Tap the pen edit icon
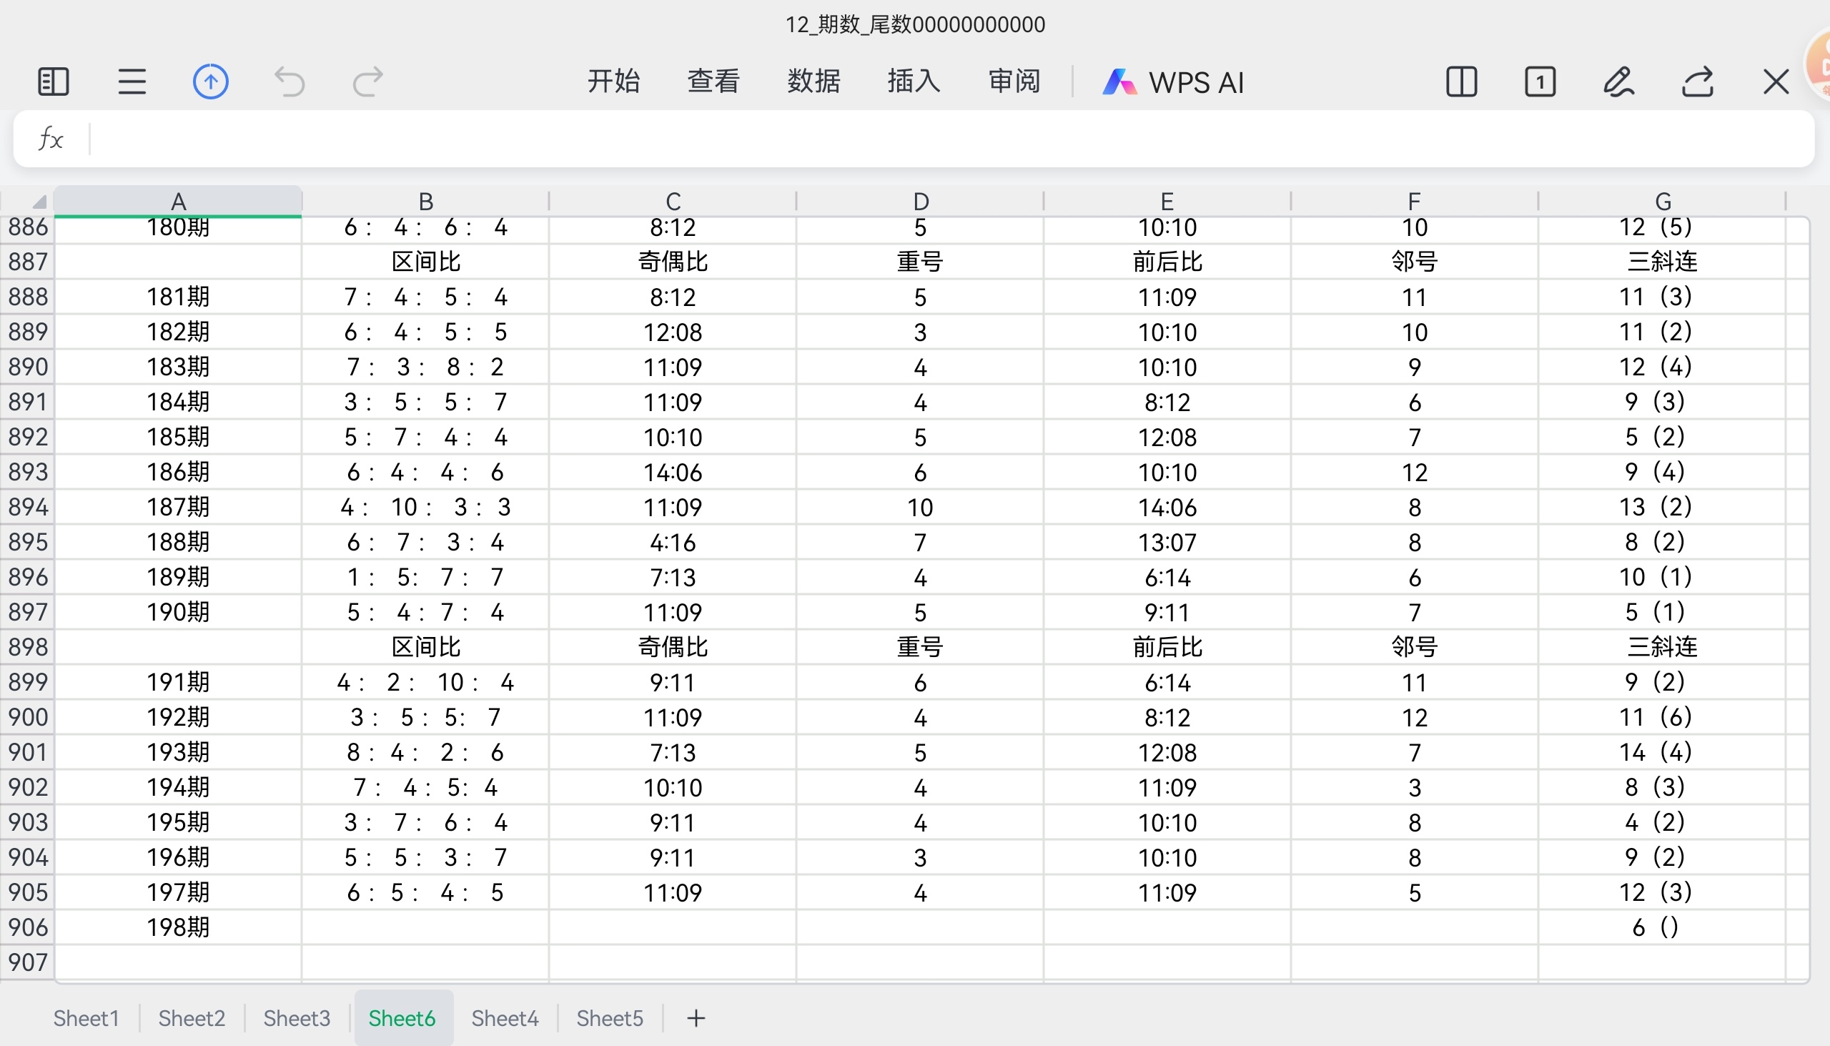1830x1046 pixels. click(x=1618, y=82)
